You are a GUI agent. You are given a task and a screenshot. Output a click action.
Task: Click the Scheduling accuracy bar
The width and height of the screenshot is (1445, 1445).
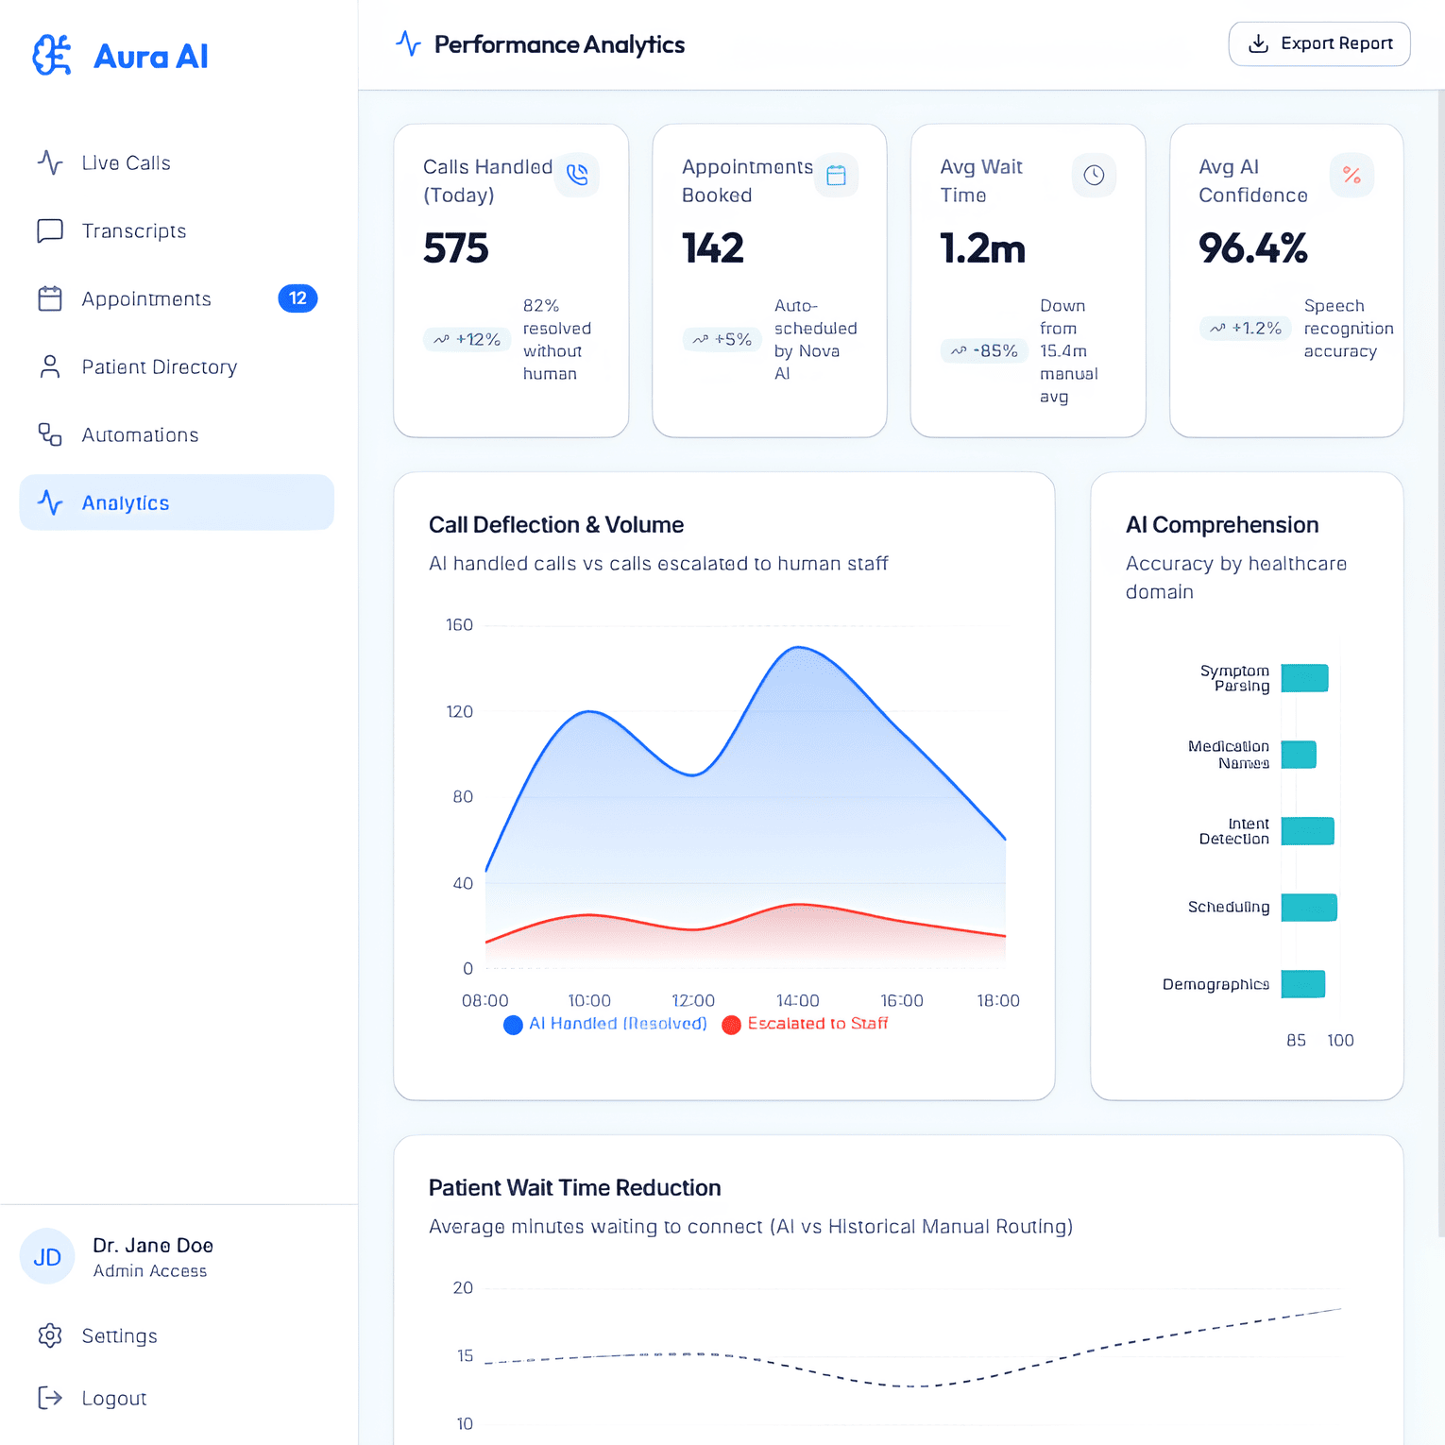1309,907
